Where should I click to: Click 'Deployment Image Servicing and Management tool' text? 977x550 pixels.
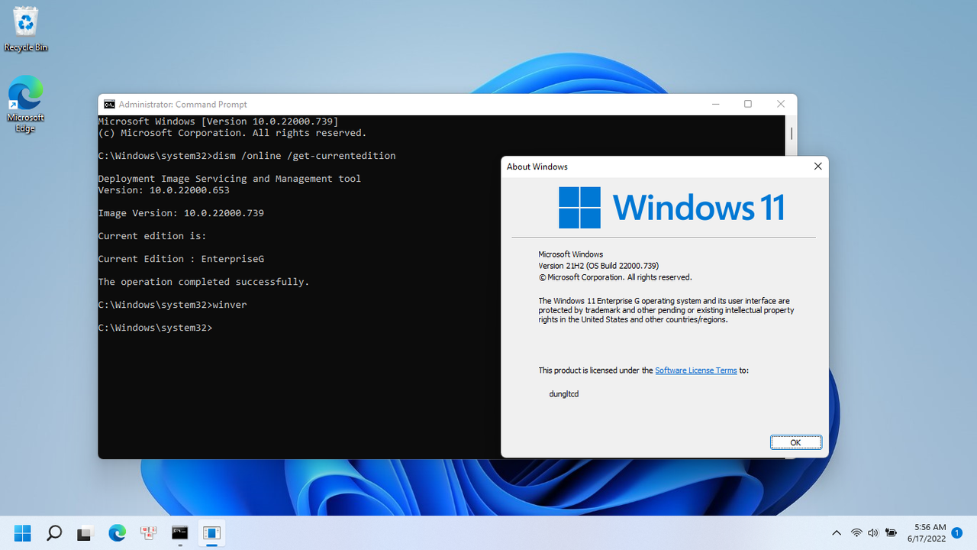pyautogui.click(x=230, y=179)
